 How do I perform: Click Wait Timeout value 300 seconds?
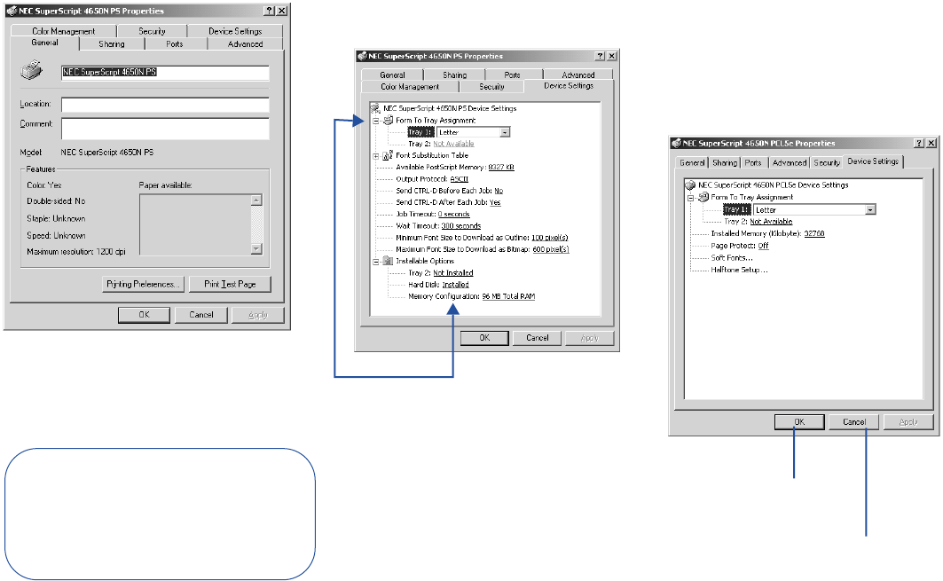[461, 226]
